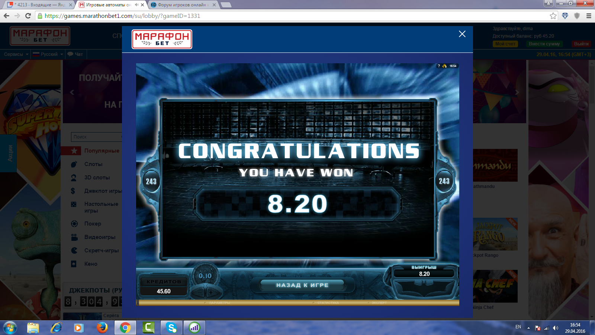Select Покер category
The width and height of the screenshot is (595, 335).
[x=93, y=224]
